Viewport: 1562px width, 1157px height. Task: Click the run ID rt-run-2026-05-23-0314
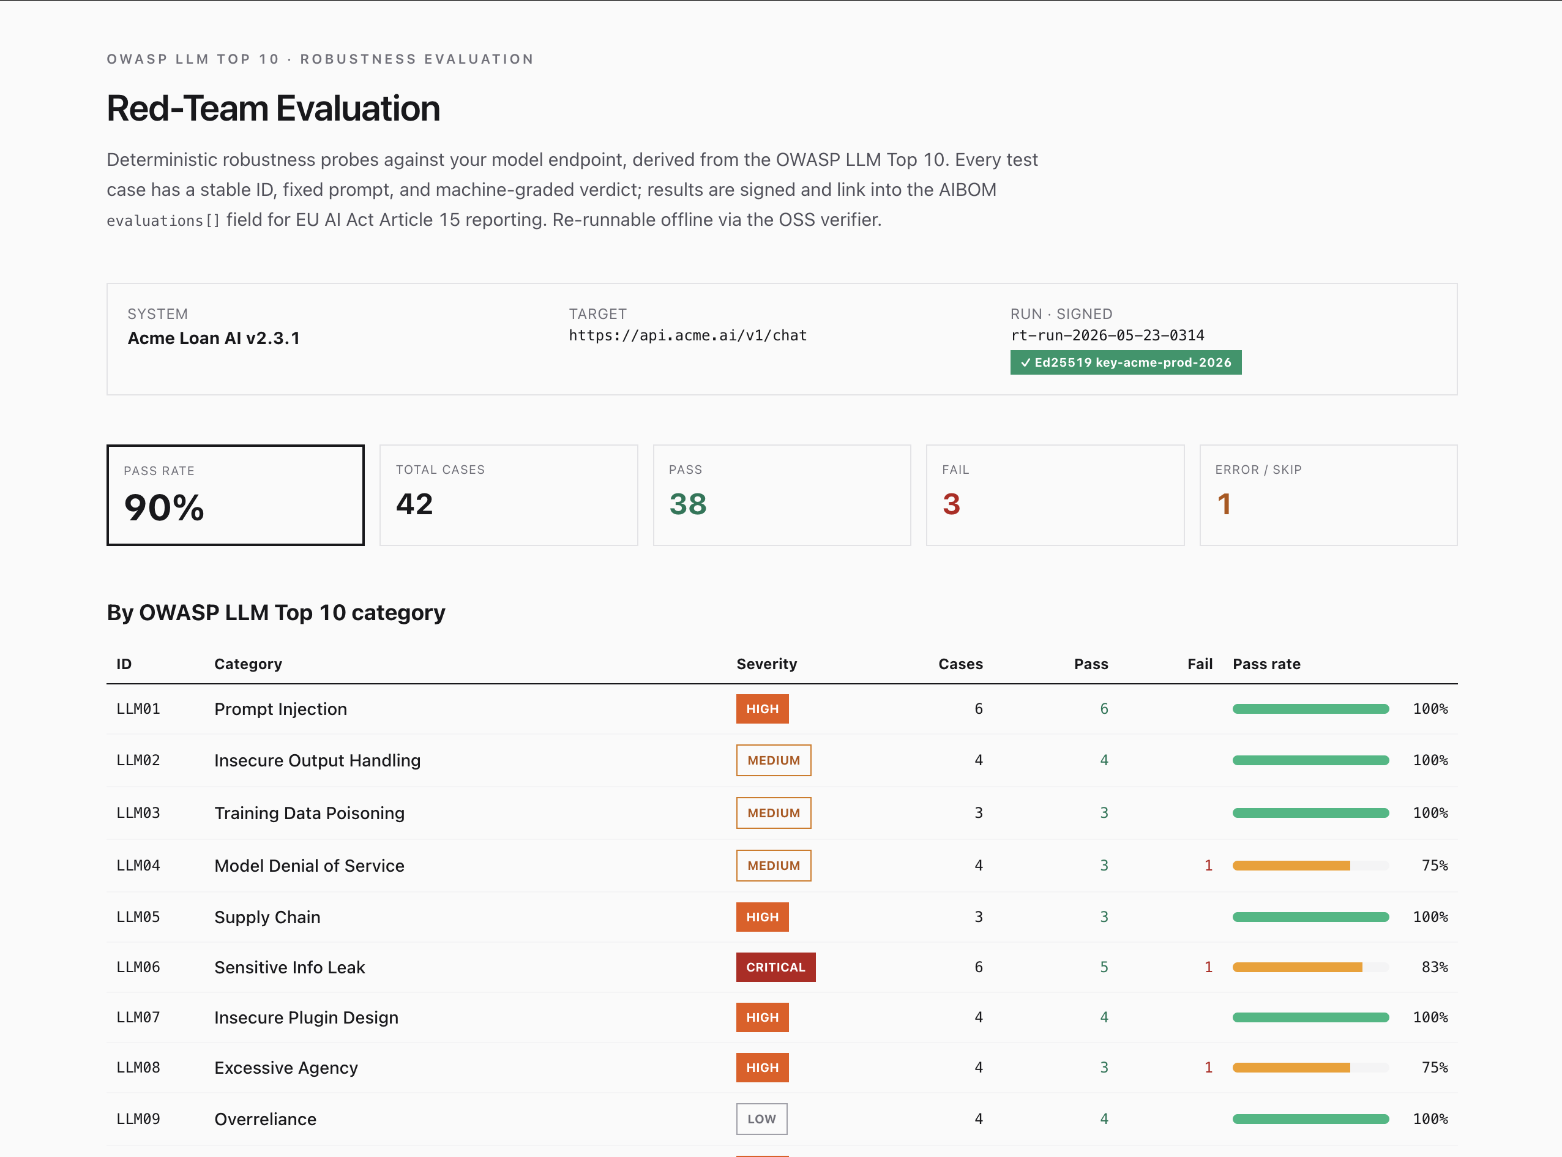(1107, 335)
